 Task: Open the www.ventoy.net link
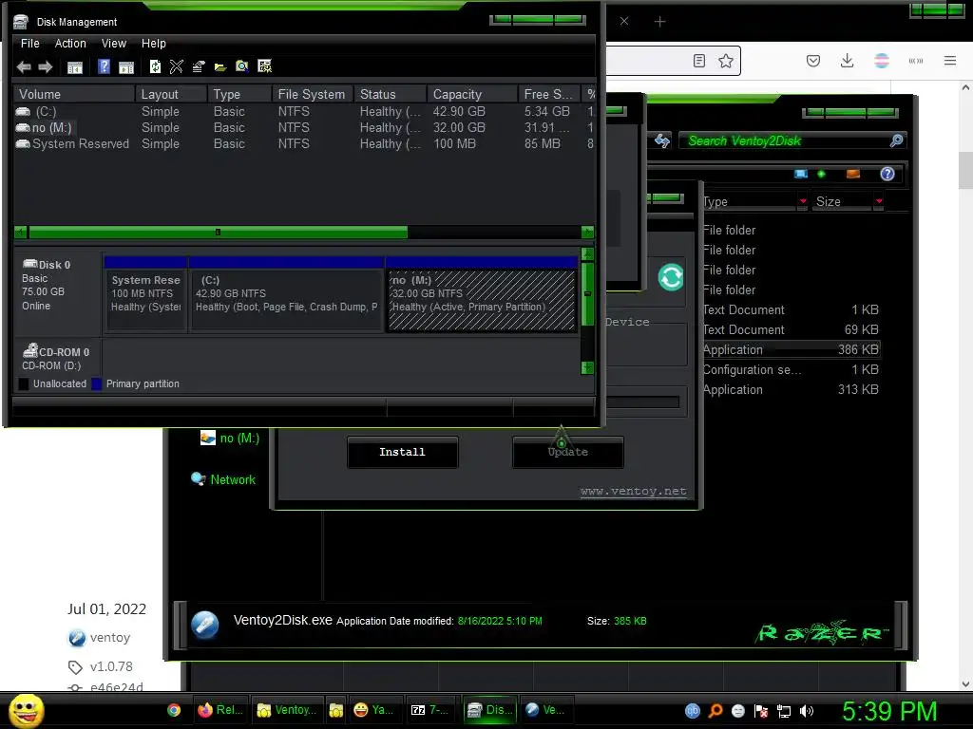(x=634, y=491)
